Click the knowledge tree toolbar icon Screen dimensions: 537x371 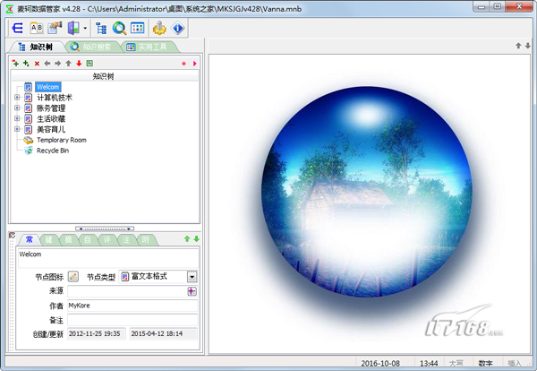point(101,28)
